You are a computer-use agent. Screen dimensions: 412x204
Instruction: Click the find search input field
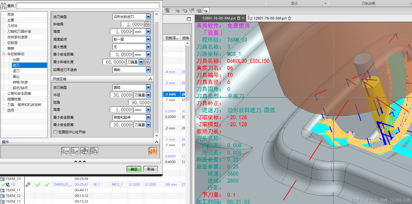tap(88, 6)
